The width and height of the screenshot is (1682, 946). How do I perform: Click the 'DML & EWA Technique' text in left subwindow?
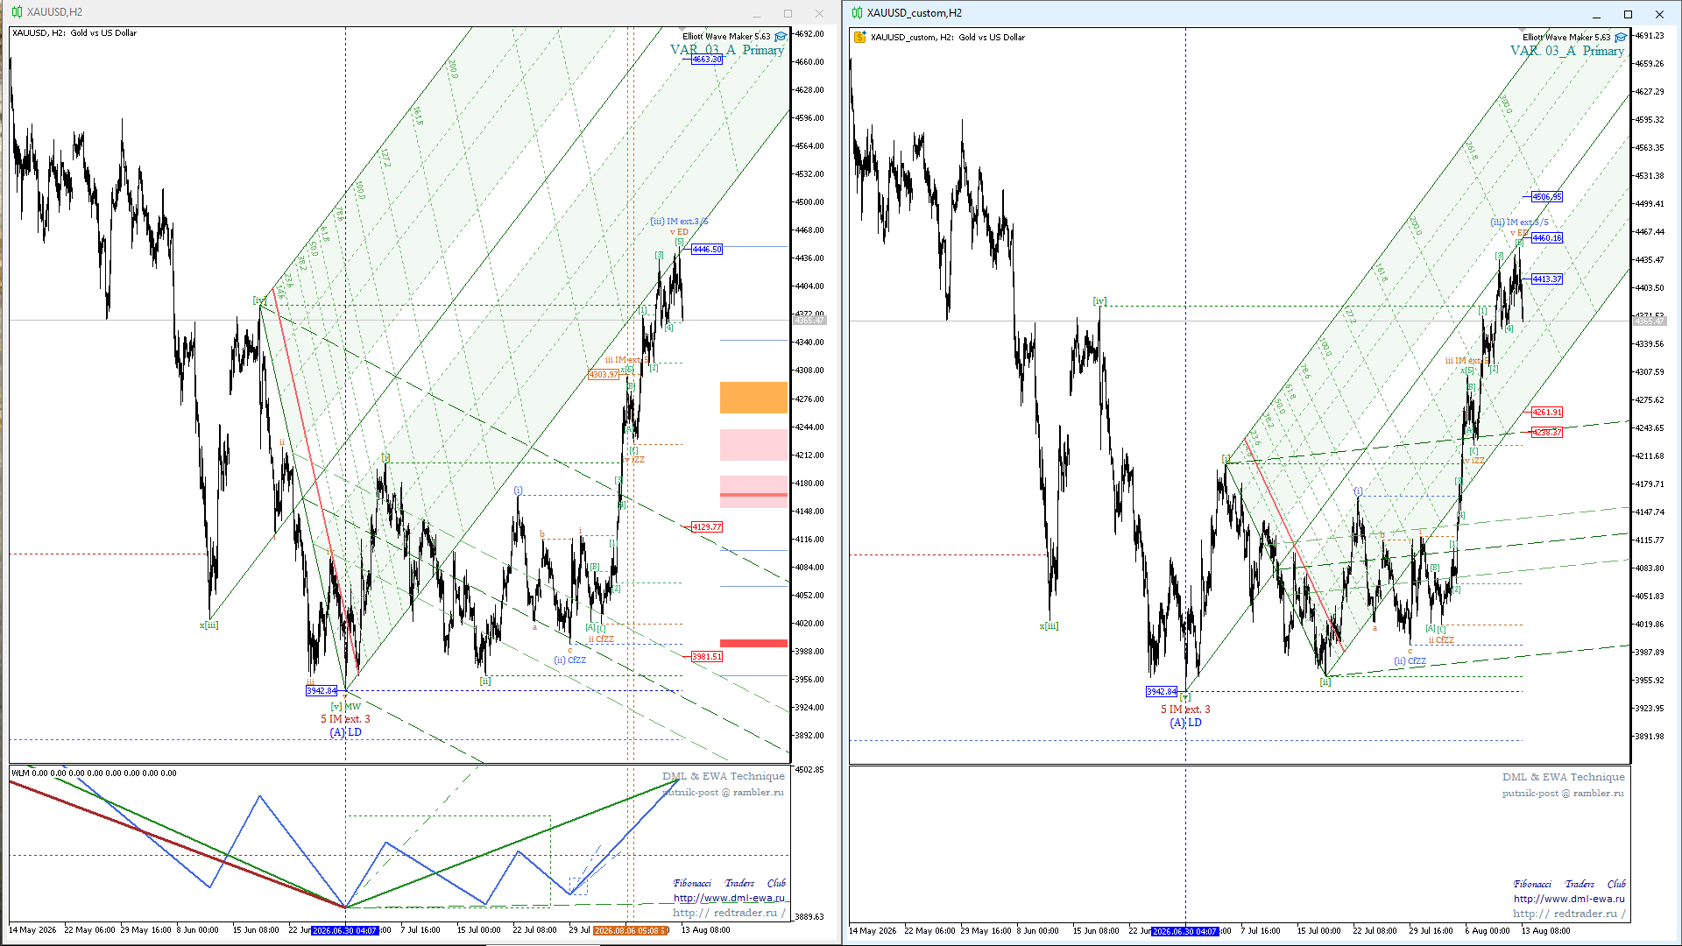[x=724, y=776]
